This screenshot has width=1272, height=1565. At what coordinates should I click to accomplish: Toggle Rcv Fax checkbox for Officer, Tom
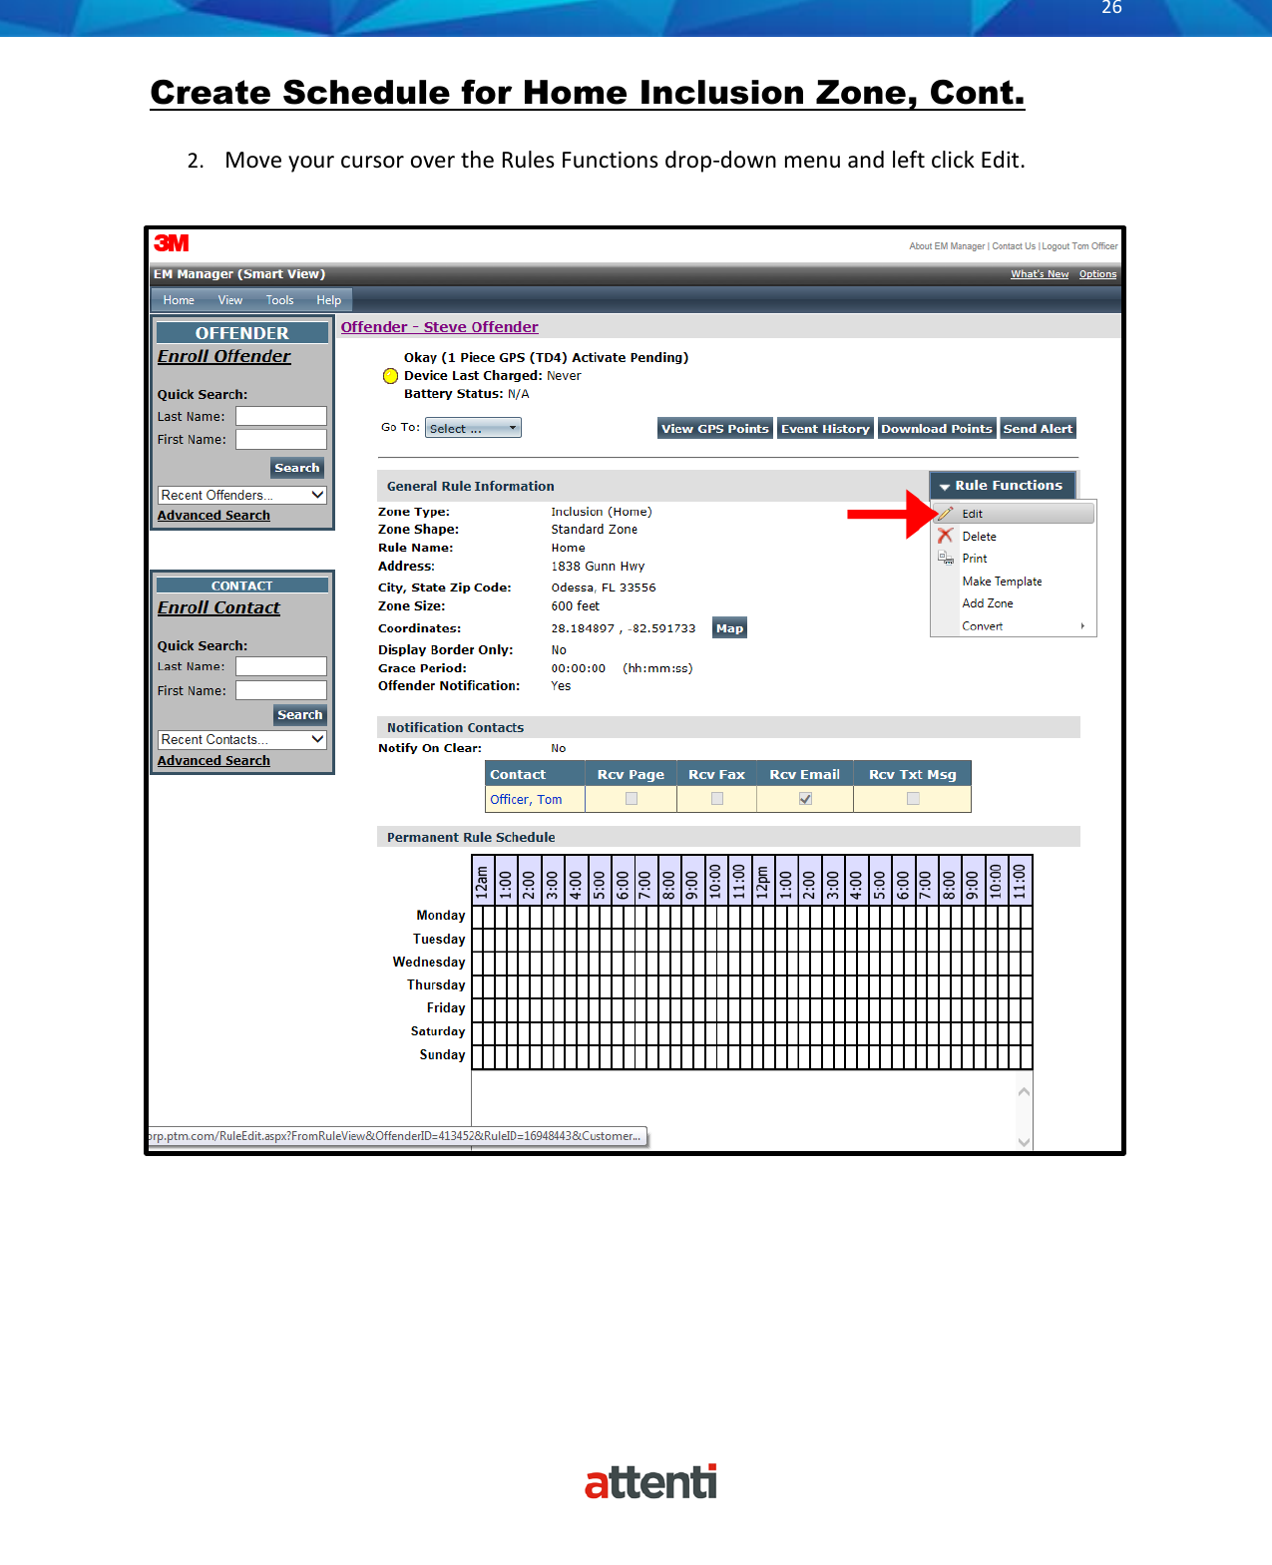click(717, 798)
